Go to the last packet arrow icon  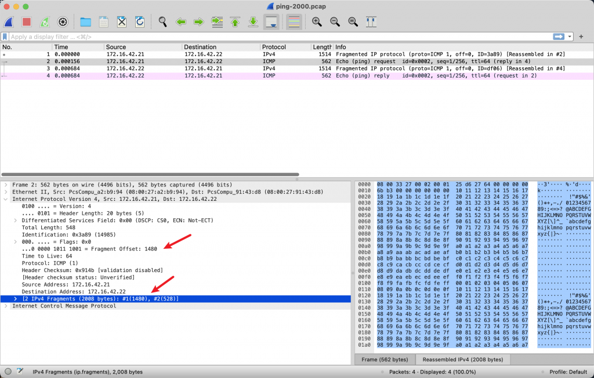click(253, 22)
